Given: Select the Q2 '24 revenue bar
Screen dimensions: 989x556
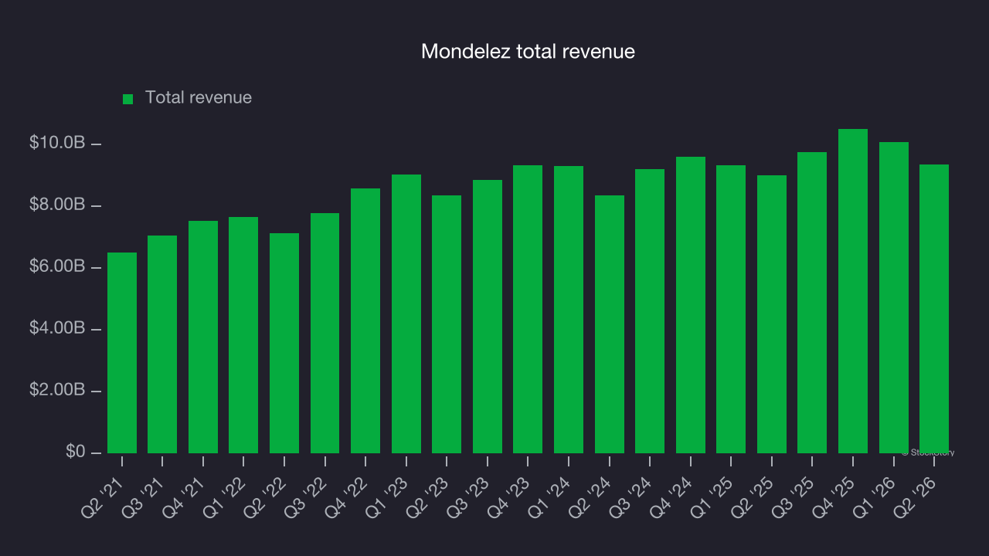Looking at the screenshot, I should click(x=610, y=324).
